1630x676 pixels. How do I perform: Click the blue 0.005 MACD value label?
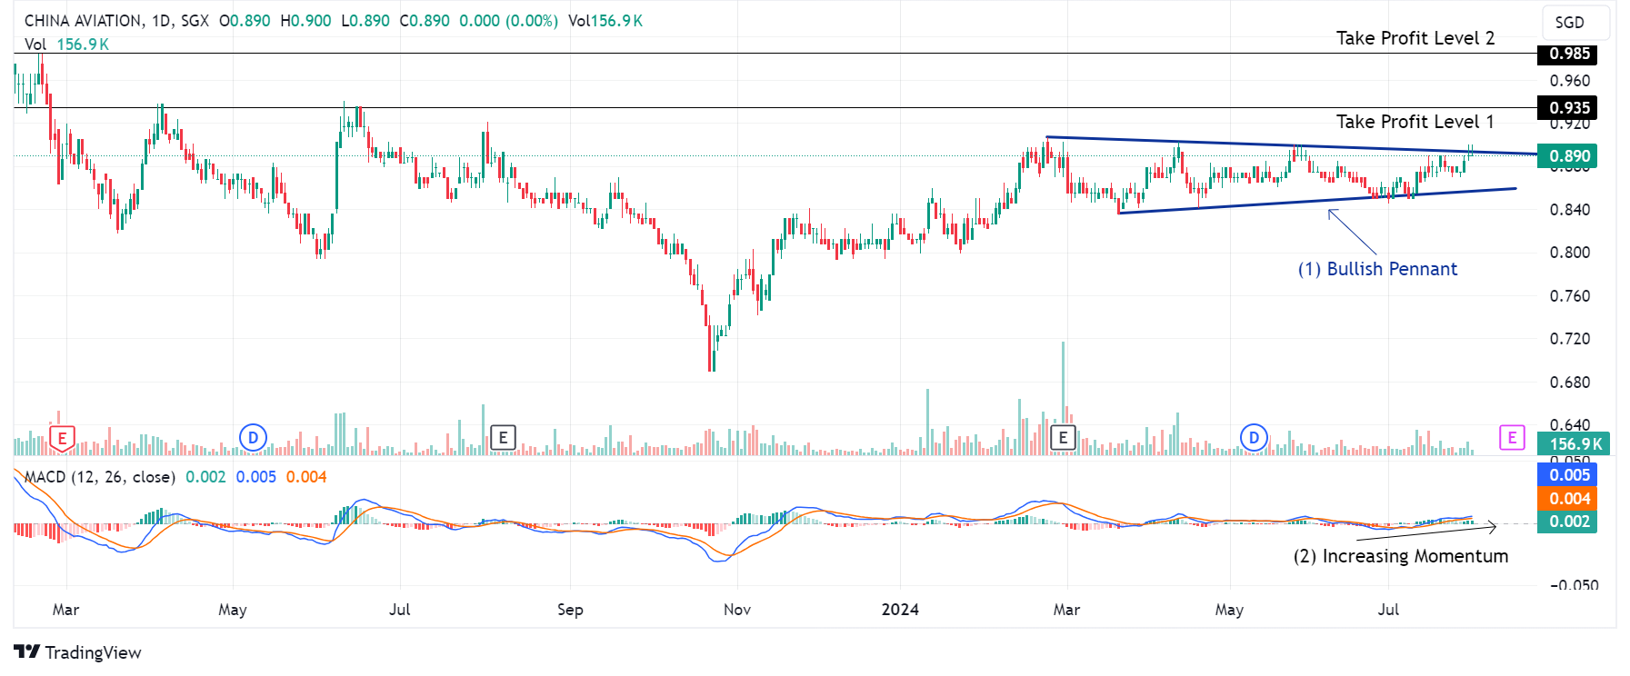[1567, 475]
